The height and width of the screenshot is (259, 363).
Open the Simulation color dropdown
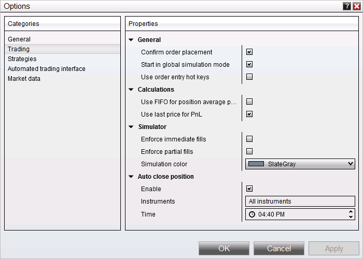click(x=351, y=164)
